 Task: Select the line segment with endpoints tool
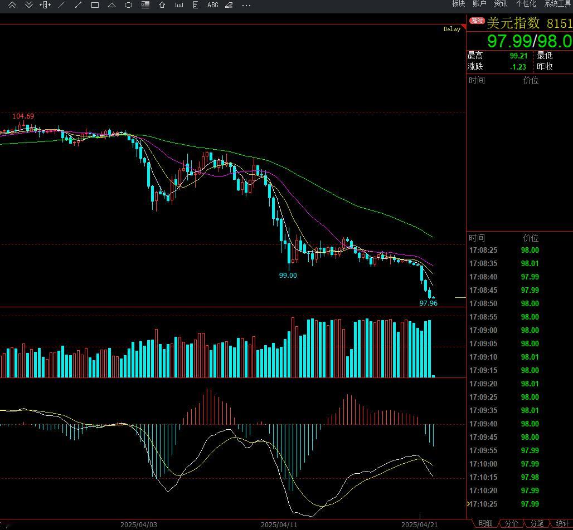(78, 5)
